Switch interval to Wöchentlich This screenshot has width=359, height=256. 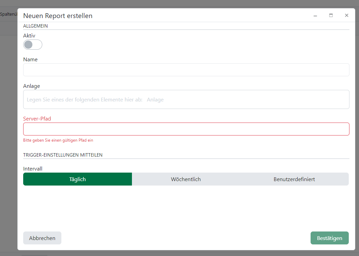click(x=186, y=179)
